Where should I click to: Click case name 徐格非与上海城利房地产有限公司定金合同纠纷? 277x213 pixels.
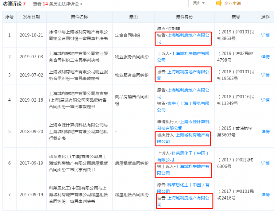(78, 35)
